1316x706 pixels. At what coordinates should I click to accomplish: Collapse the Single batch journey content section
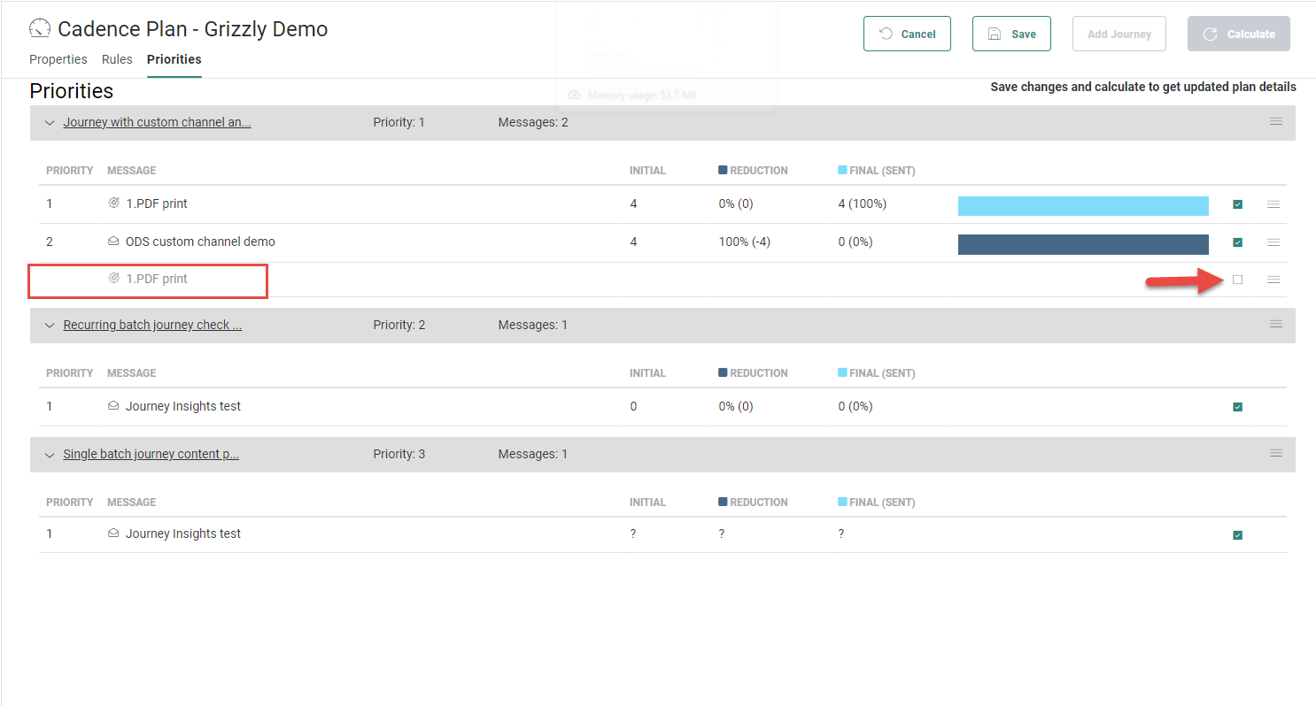point(50,455)
